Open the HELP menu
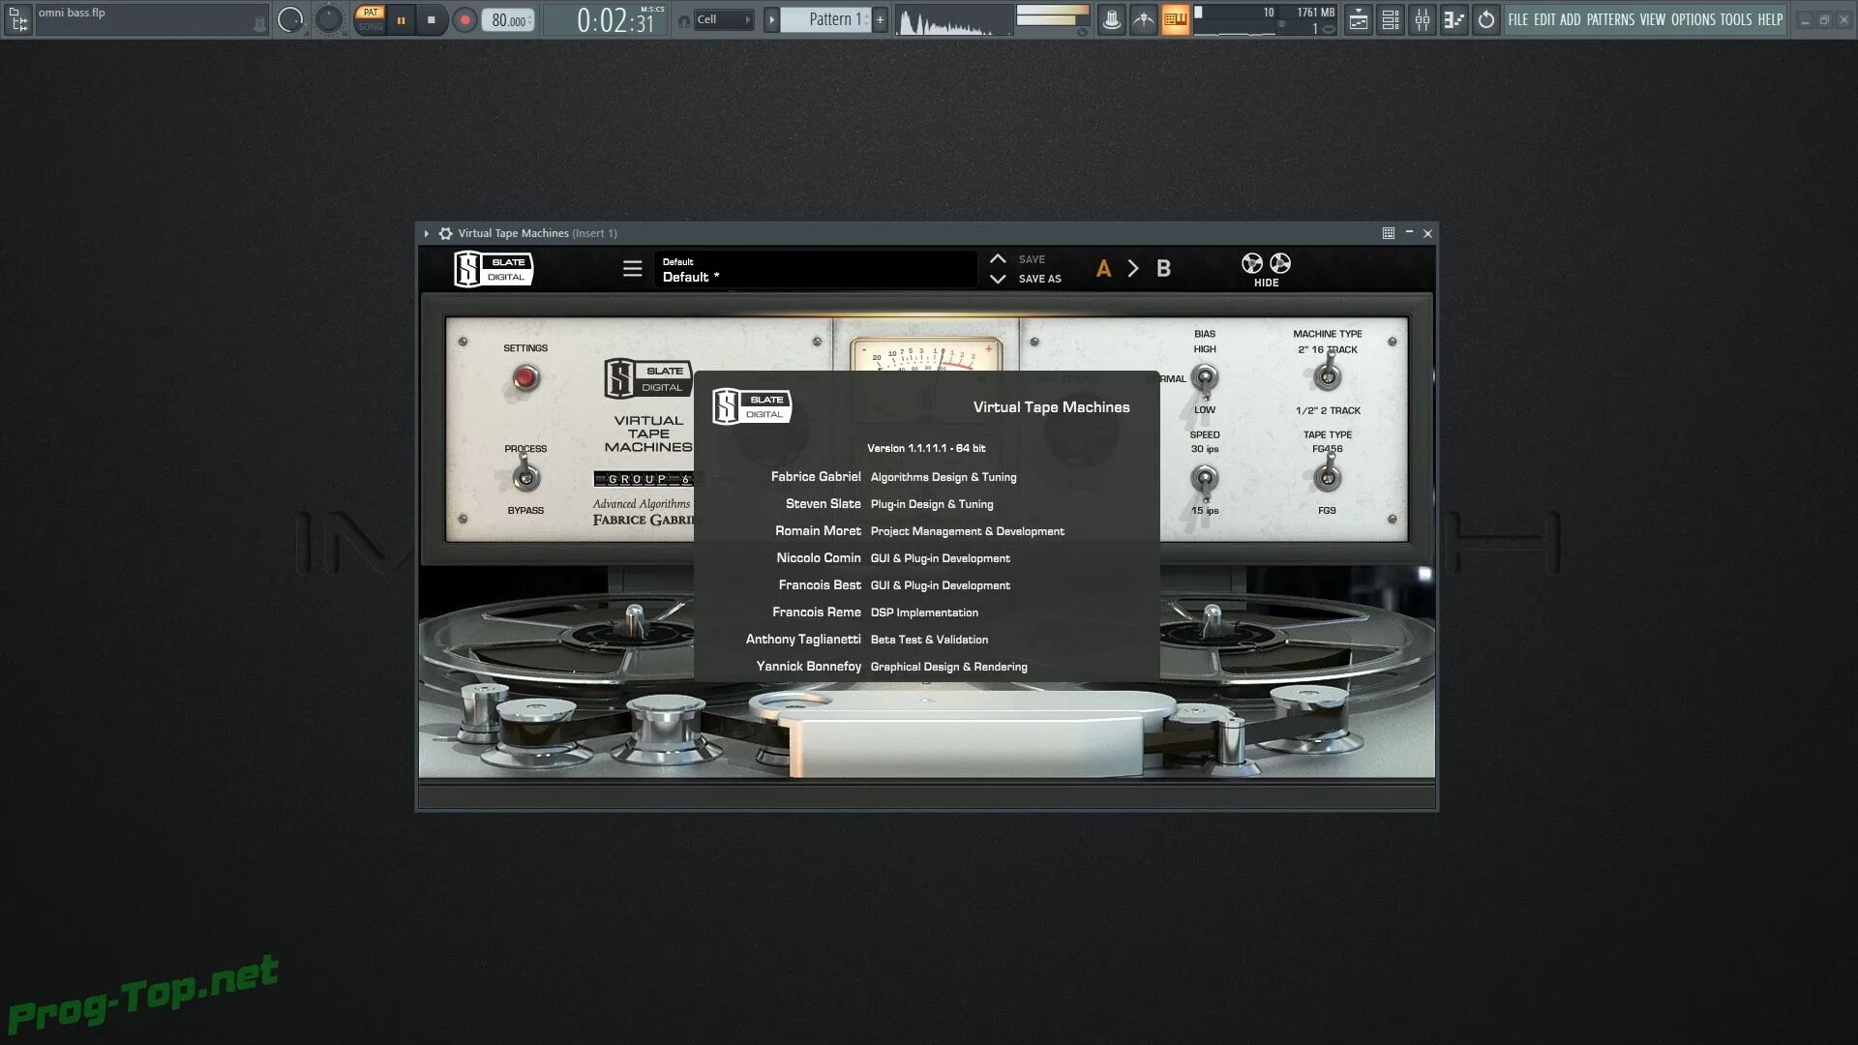The image size is (1858, 1045). [1770, 19]
